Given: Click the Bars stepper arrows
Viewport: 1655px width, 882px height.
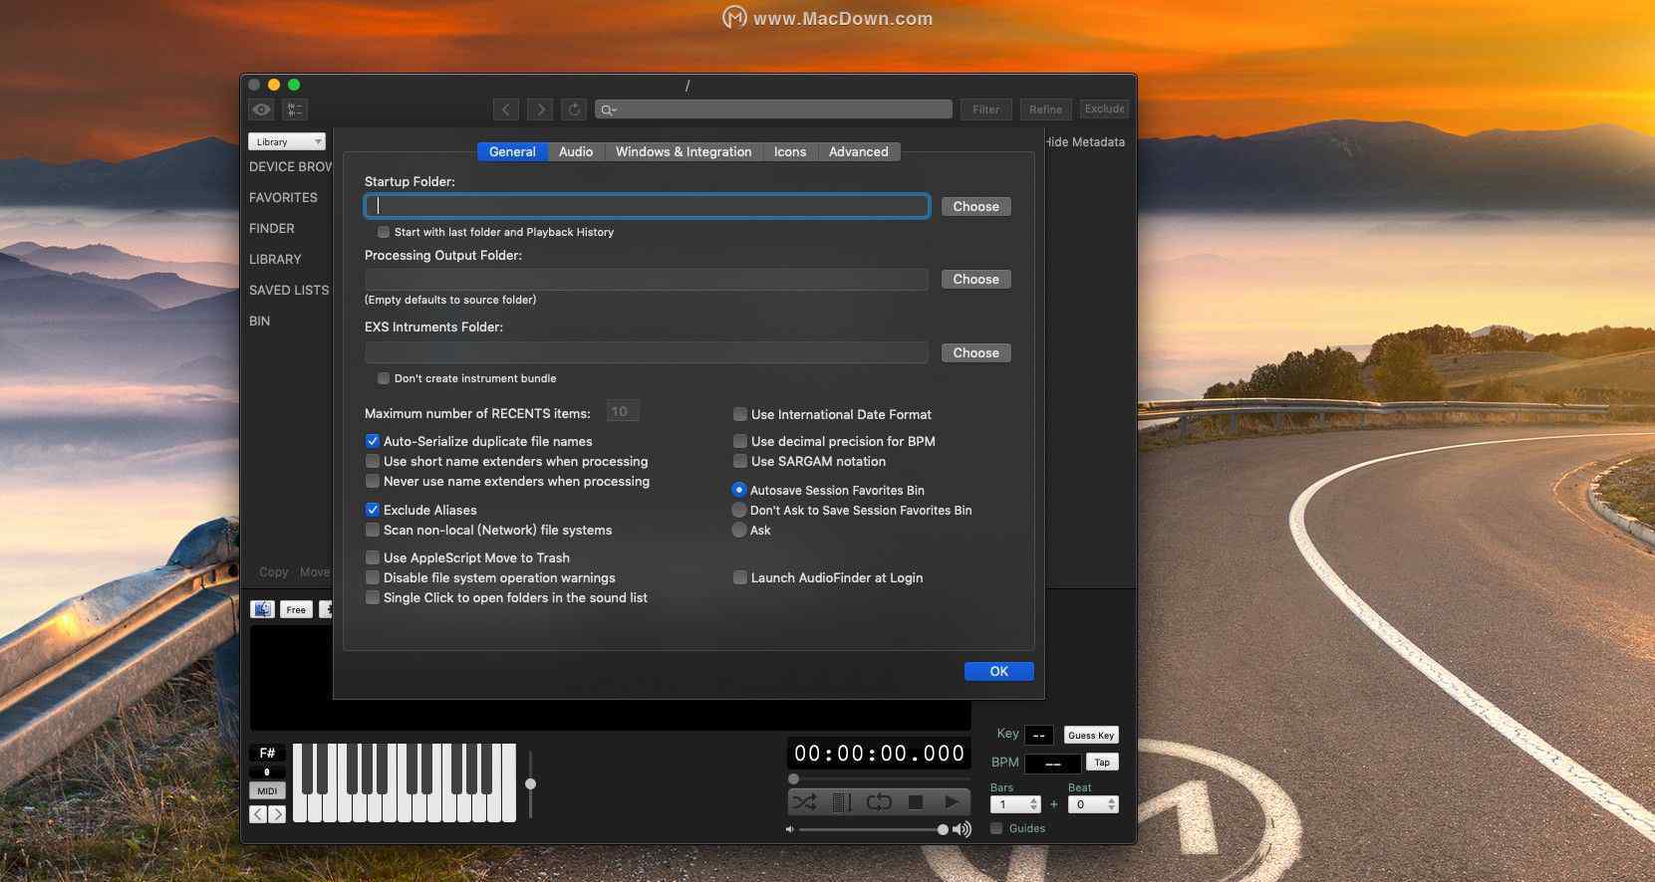Looking at the screenshot, I should coord(1034,804).
